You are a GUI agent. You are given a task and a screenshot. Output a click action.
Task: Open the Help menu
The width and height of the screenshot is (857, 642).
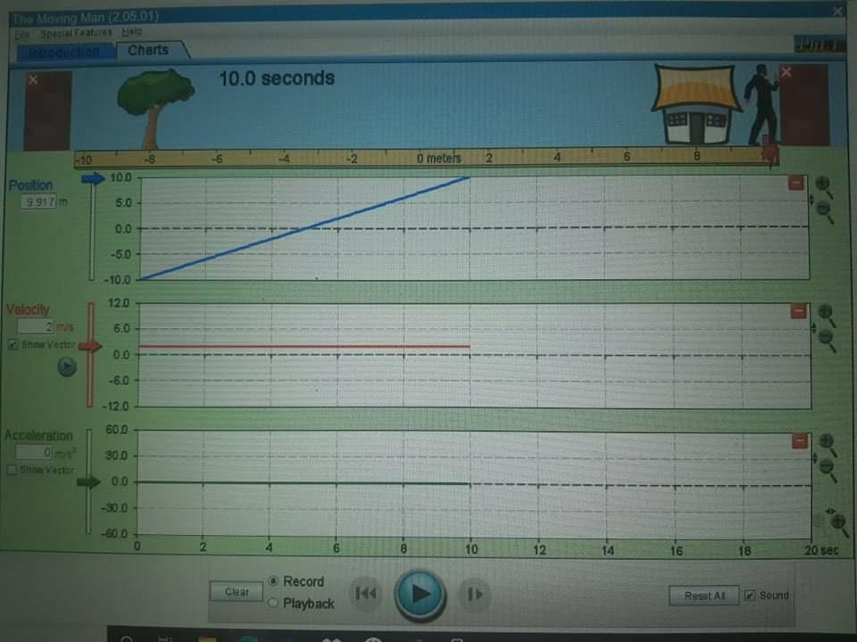click(132, 32)
